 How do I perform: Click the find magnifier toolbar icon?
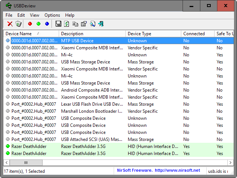[x=93, y=24]
